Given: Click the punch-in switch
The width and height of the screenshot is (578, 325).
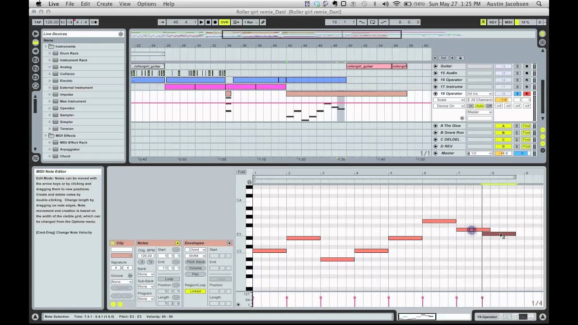Looking at the screenshot, I should click(x=362, y=22).
